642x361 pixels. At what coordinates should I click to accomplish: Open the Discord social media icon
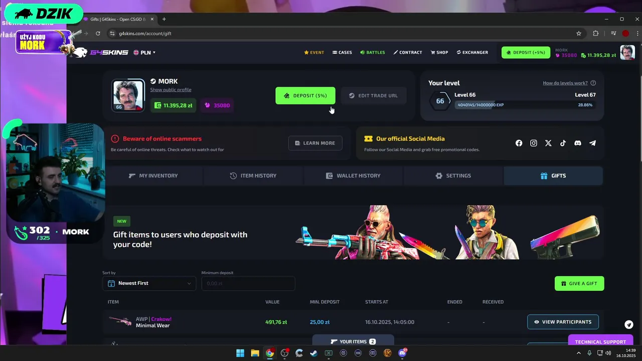point(578,143)
